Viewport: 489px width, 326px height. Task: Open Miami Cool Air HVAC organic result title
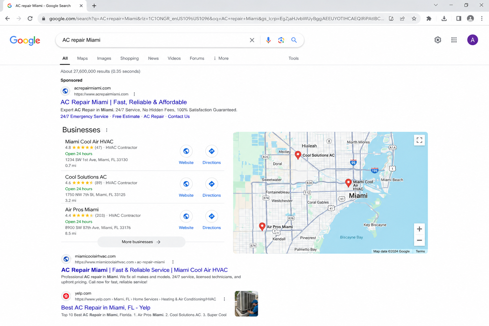145,270
